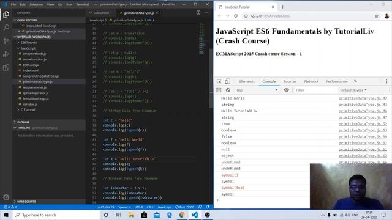
Task: Switch to the DevTools Elements tab
Action: 247,81
